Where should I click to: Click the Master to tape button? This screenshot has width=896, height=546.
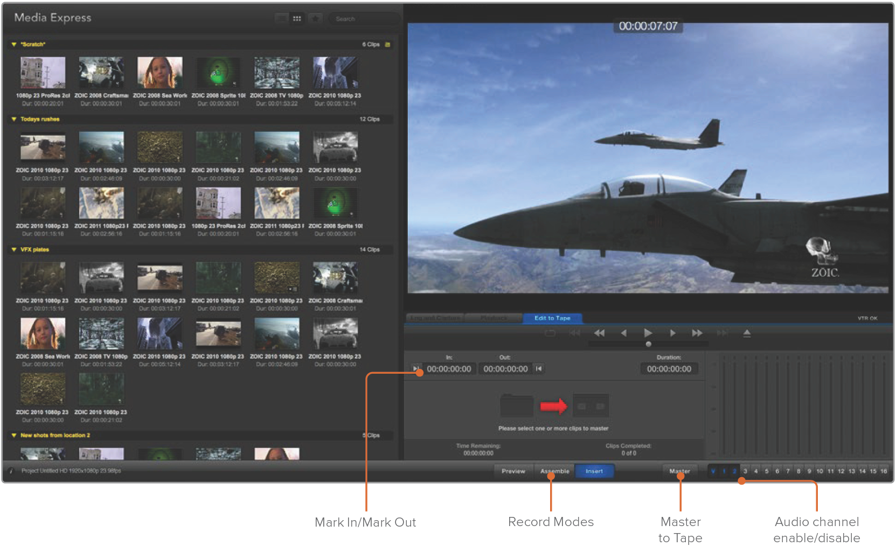[679, 471]
